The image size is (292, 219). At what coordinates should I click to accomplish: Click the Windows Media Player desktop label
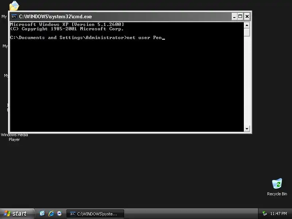pyautogui.click(x=14, y=137)
